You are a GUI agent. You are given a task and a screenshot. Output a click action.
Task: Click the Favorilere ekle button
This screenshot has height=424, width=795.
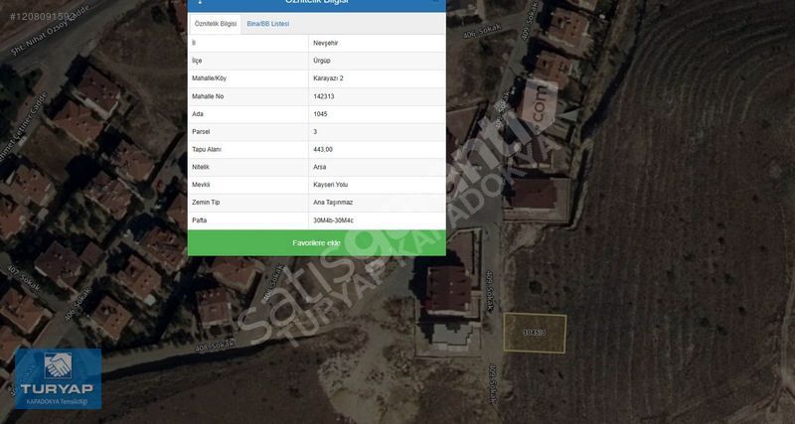click(x=317, y=243)
